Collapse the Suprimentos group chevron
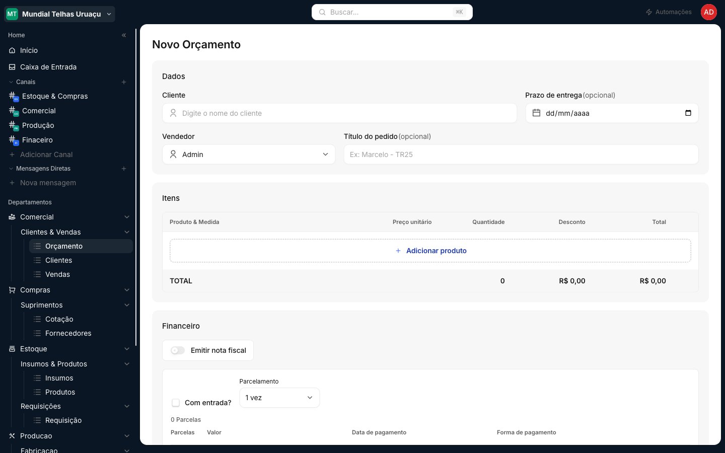This screenshot has height=453, width=725. 127,305
